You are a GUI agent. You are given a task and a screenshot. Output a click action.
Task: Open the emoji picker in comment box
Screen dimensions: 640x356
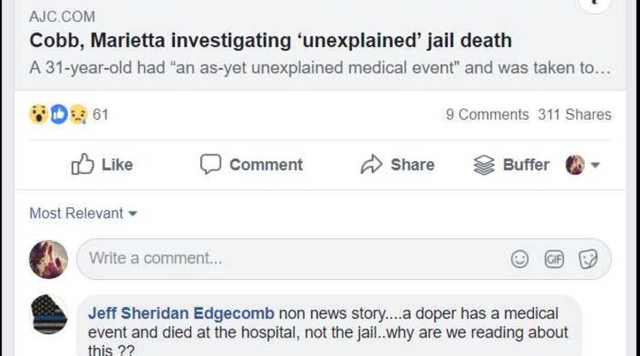[520, 259]
